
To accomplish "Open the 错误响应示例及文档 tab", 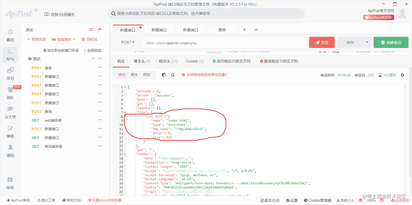I will pyautogui.click(x=279, y=61).
